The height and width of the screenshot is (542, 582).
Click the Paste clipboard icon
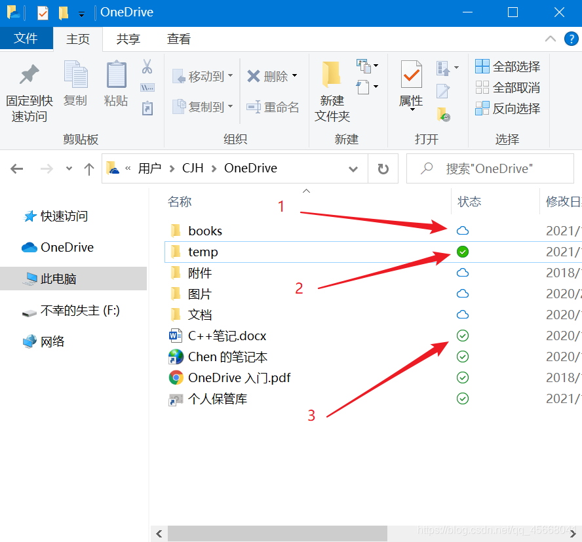117,75
